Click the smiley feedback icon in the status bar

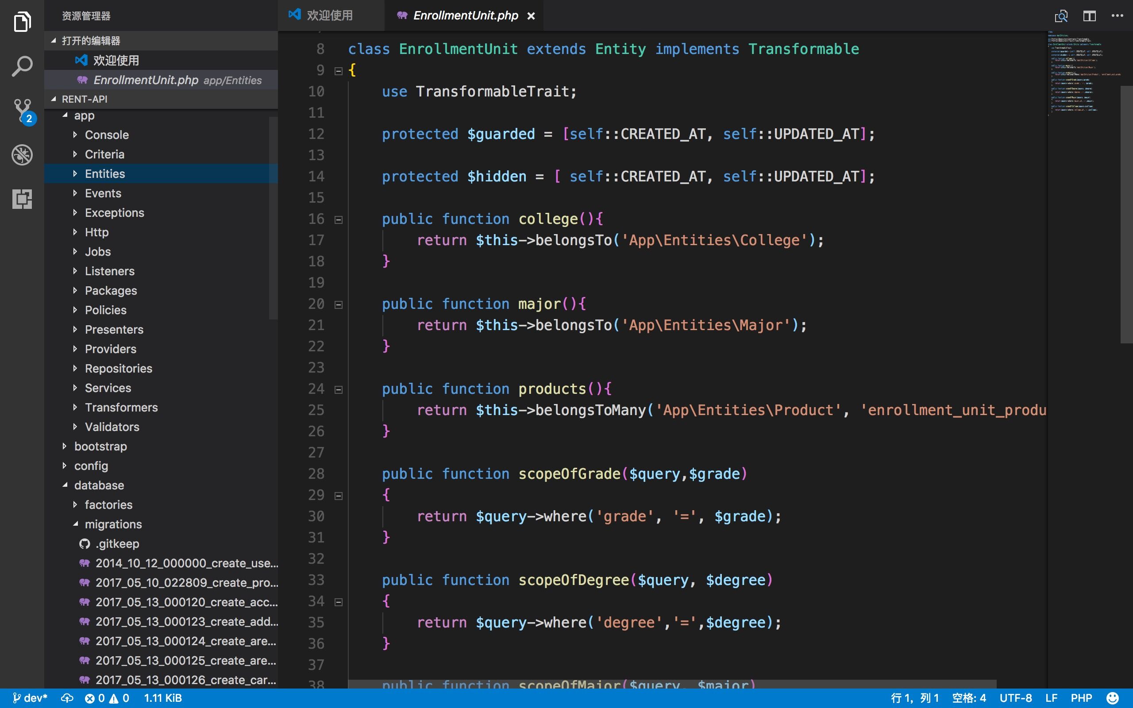click(x=1112, y=698)
